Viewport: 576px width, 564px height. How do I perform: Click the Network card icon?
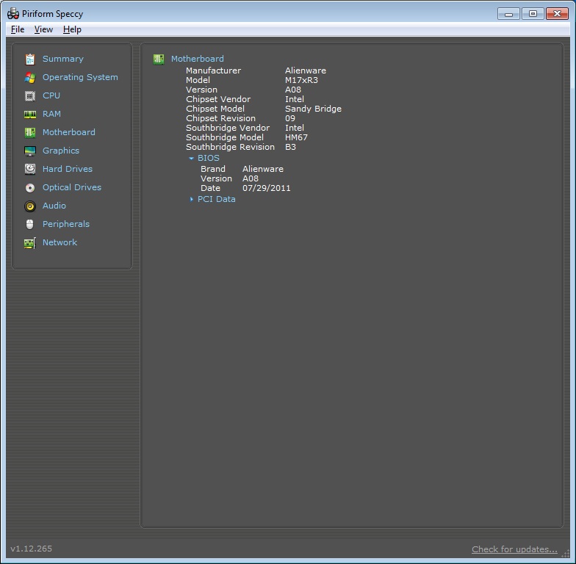coord(29,243)
